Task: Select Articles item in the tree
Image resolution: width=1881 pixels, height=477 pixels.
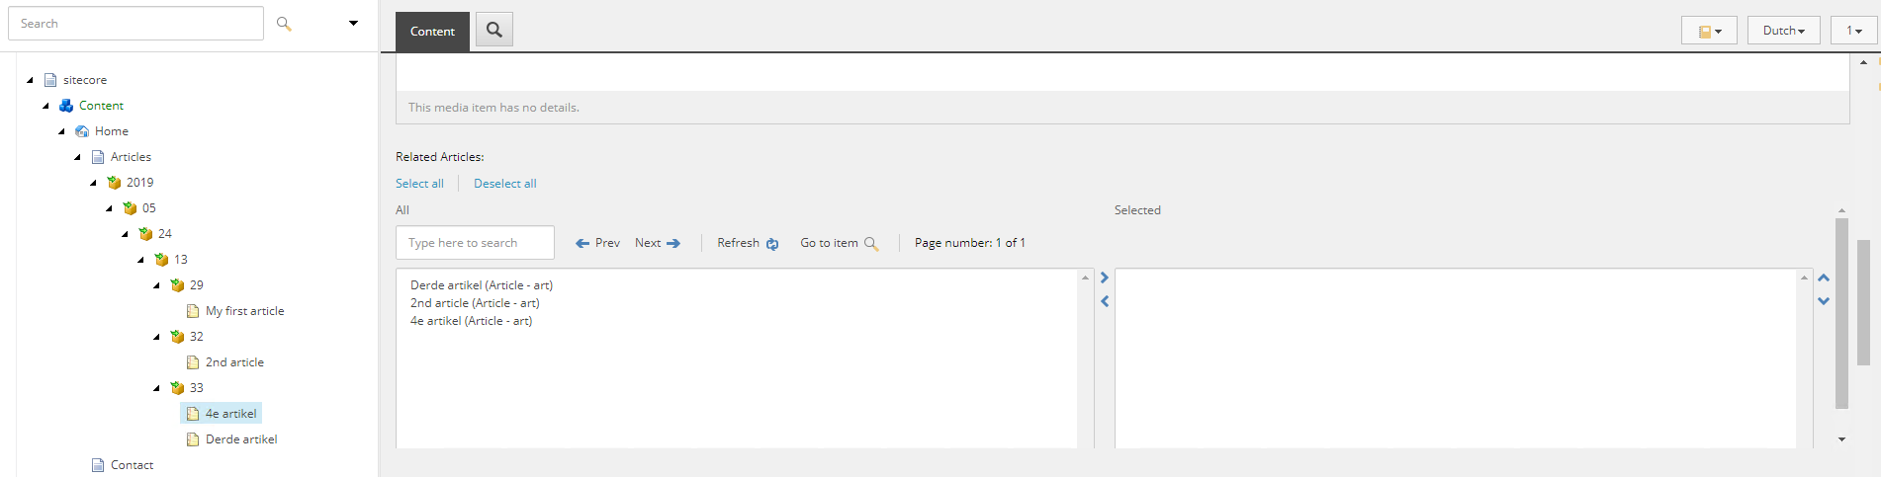Action: tap(131, 157)
